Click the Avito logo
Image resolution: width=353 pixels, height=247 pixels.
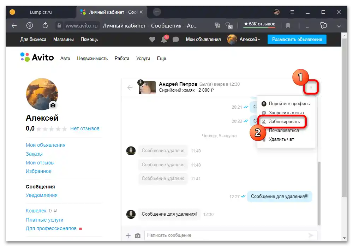37,58
